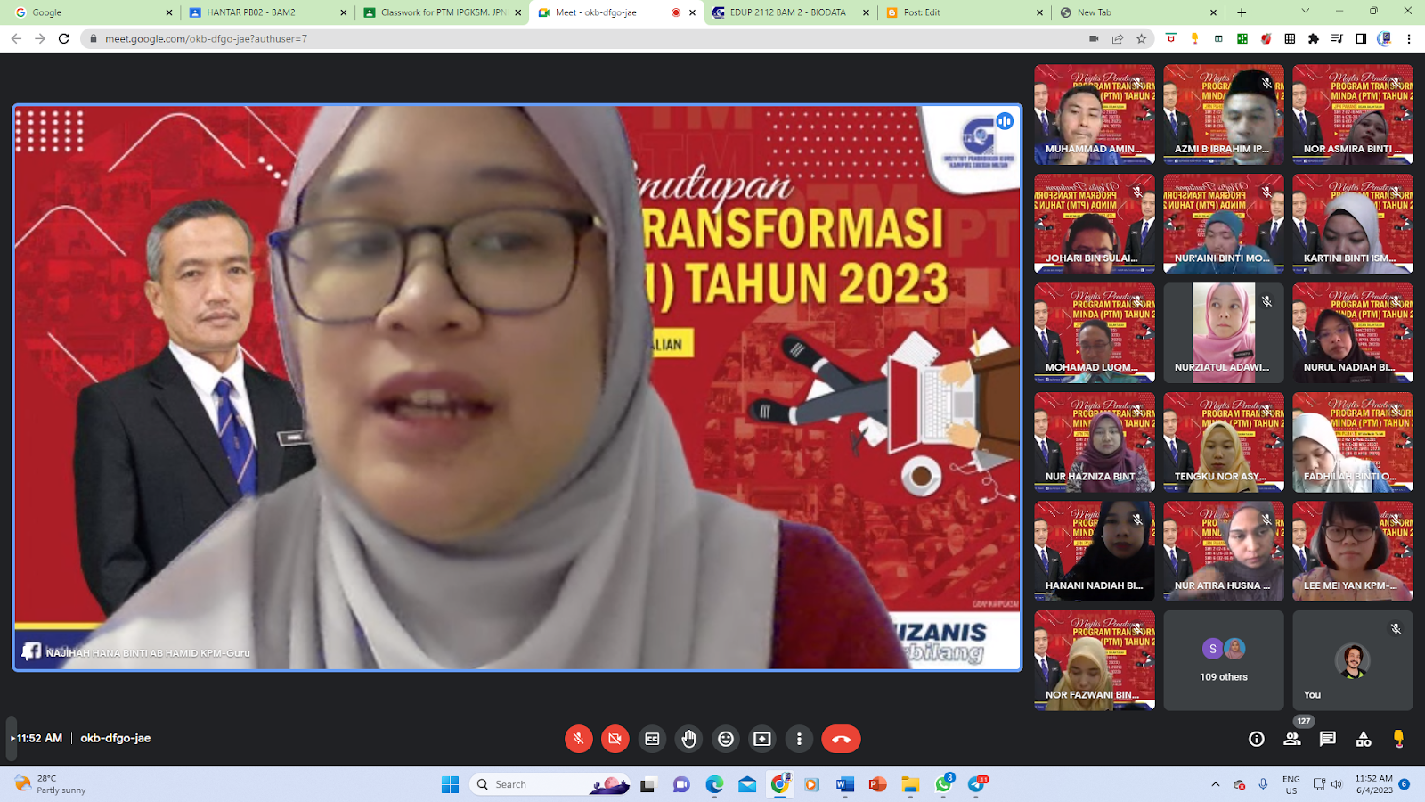Open the Chrome three-dot menu
Screen dimensions: 1425x802
(1409, 38)
